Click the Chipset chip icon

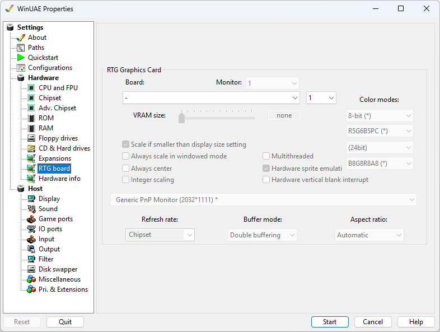31,98
